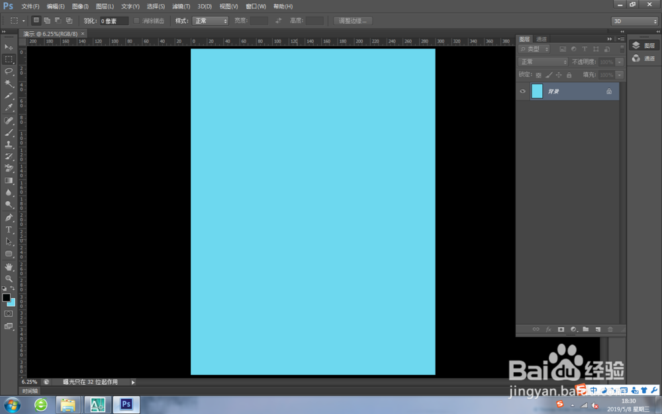Create new fill or adjustment layer icon
662x414 pixels.
[x=573, y=329]
